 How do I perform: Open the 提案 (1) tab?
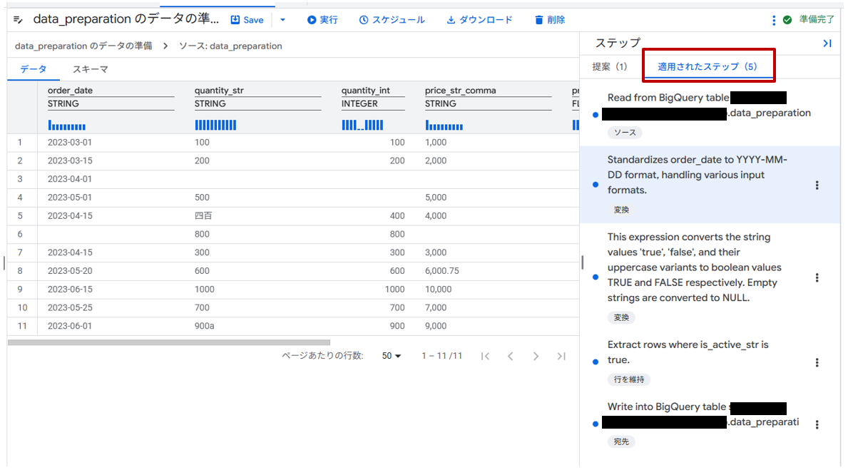[610, 66]
